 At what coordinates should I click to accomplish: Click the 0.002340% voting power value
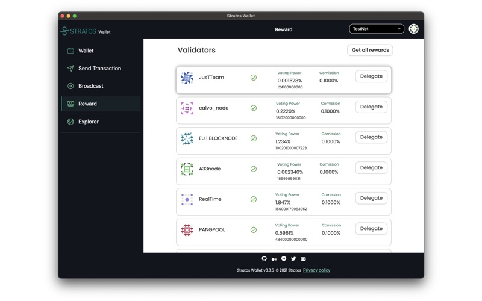tap(290, 172)
